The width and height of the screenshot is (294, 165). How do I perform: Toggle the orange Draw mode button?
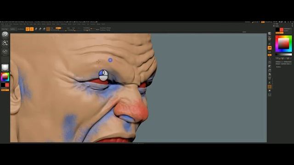pyautogui.click(x=32, y=29)
